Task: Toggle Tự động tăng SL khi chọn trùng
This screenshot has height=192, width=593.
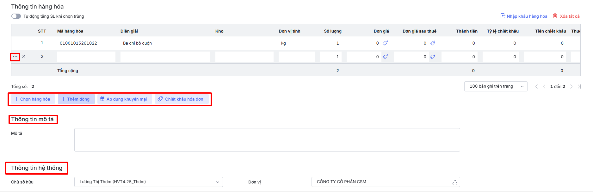Action: [16, 16]
